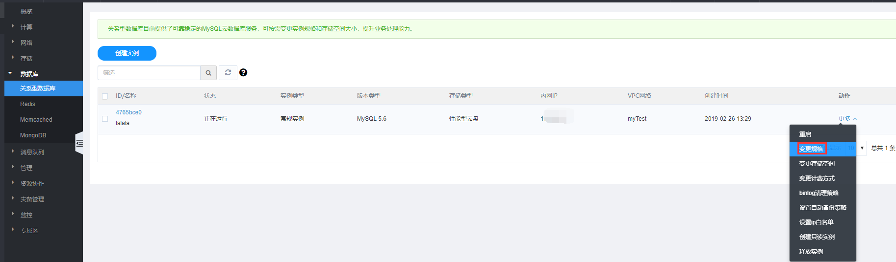Choose 释放实例 in the dropdown menu
The height and width of the screenshot is (262, 896).
click(811, 252)
